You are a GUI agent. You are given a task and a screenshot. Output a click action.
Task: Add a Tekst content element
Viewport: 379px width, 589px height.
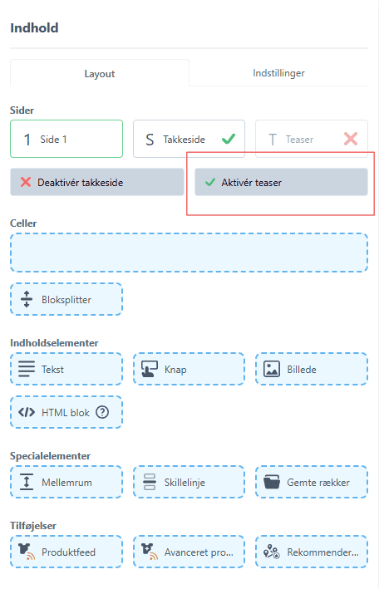click(66, 369)
